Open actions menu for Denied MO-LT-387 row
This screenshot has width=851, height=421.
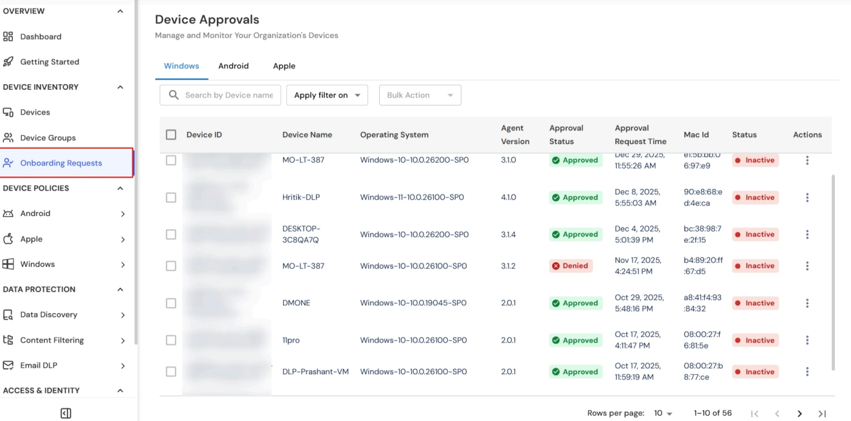(x=807, y=265)
